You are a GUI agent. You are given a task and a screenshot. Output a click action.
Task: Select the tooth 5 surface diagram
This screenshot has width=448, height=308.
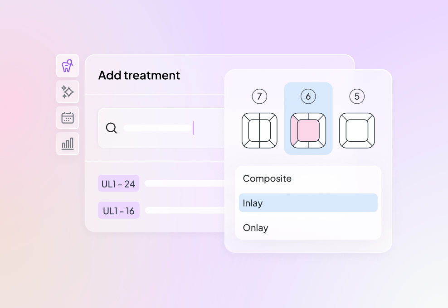tap(357, 130)
